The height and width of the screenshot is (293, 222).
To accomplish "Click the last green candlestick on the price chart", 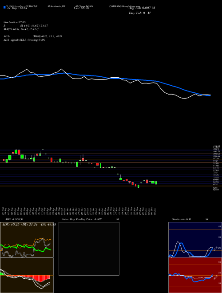I will pyautogui.click(x=156, y=183).
